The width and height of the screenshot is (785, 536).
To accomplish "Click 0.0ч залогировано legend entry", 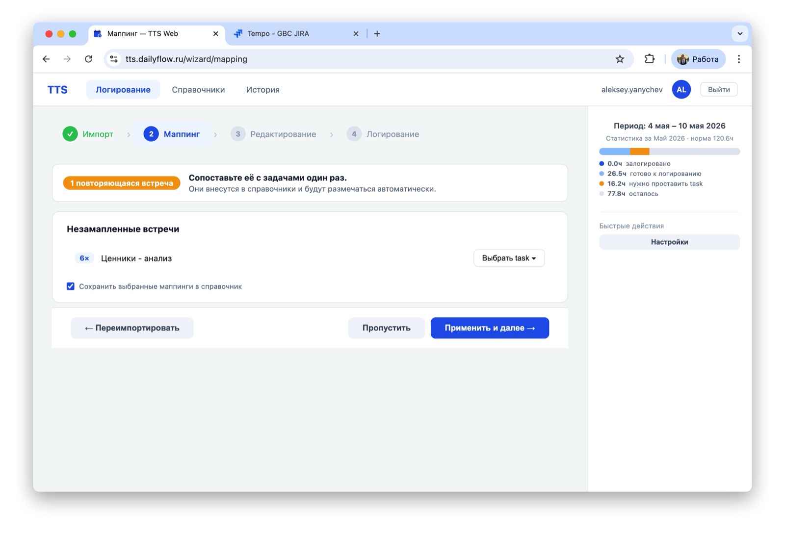I will pos(635,164).
